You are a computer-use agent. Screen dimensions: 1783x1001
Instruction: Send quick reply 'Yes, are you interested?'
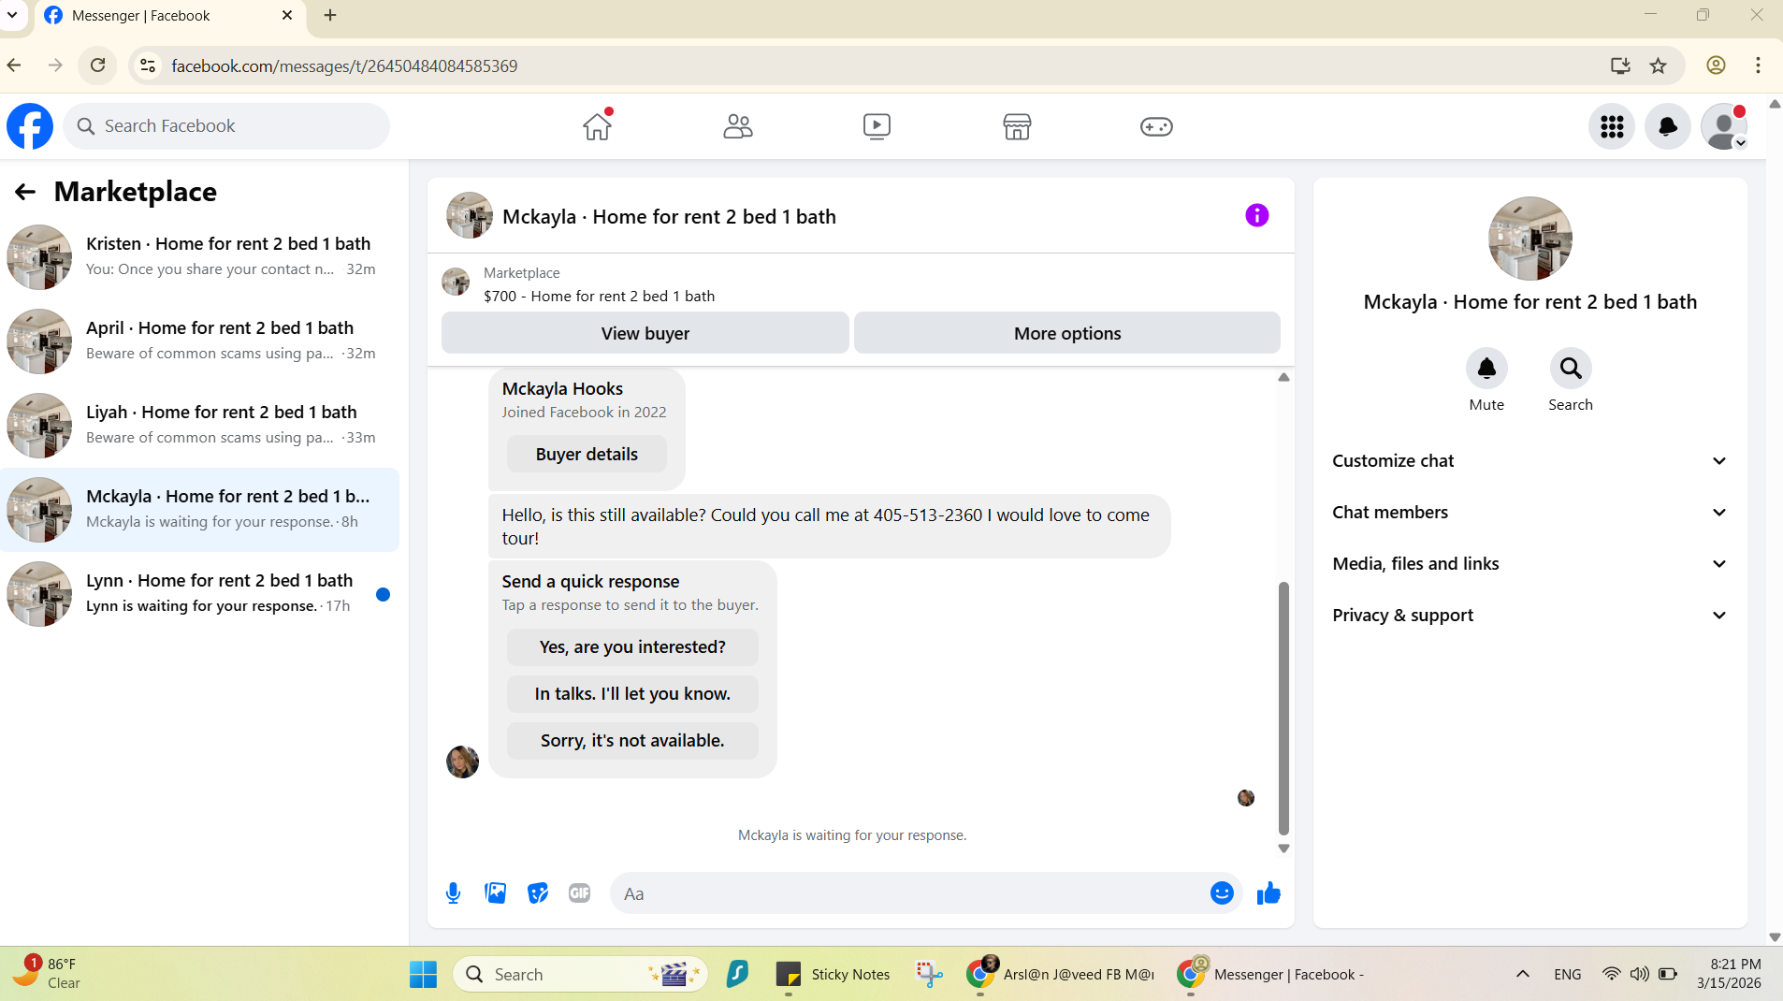pos(632,647)
